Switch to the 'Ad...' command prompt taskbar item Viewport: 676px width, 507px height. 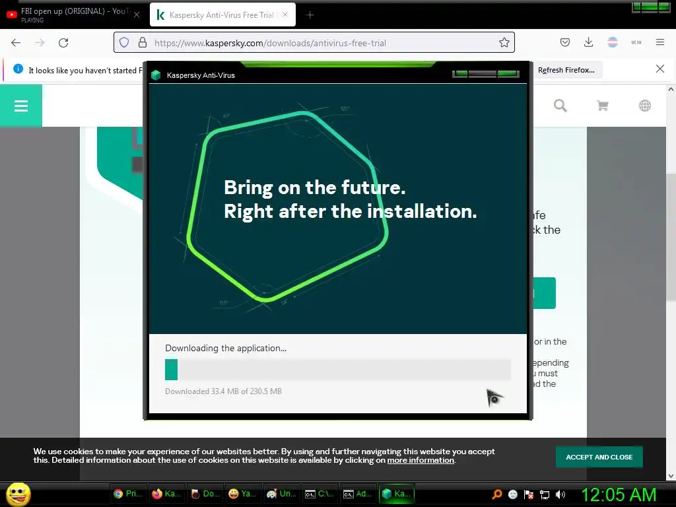click(x=358, y=494)
